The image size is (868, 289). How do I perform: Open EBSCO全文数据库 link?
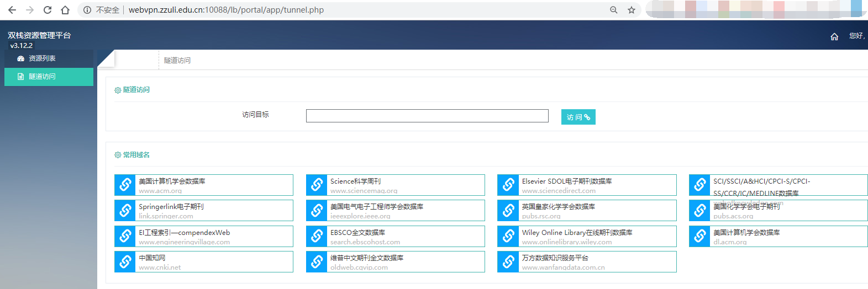pyautogui.click(x=357, y=233)
